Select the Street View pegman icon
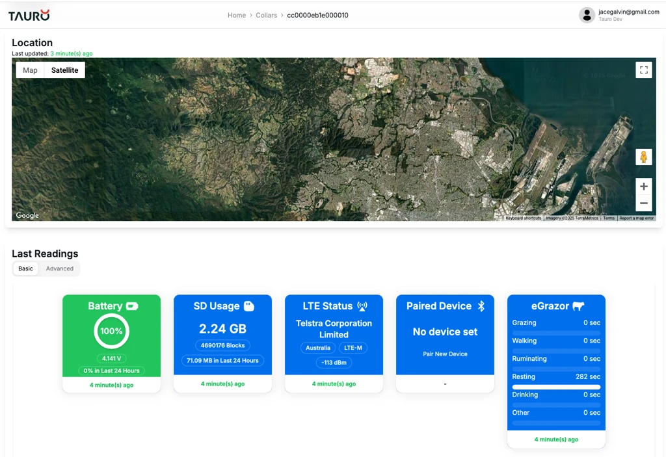Image resolution: width=666 pixels, height=457 pixels. [x=643, y=157]
